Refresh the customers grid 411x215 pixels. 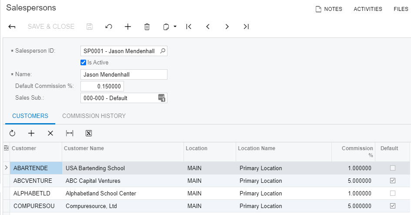coord(12,133)
